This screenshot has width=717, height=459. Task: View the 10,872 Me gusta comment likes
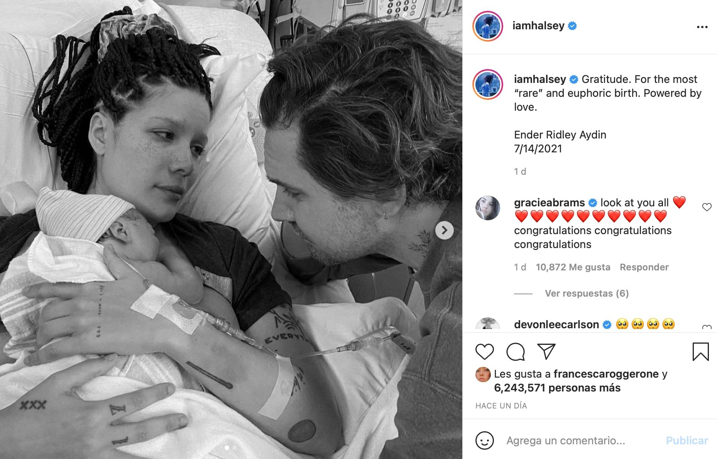click(573, 267)
